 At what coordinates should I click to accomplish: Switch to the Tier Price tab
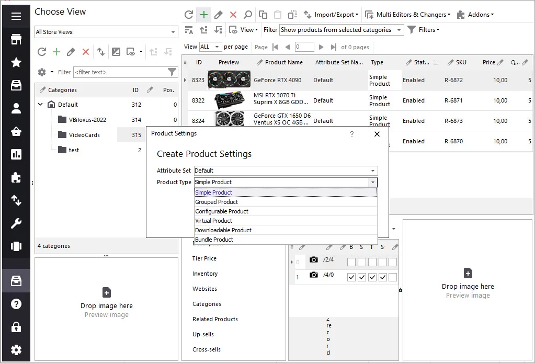coord(204,258)
